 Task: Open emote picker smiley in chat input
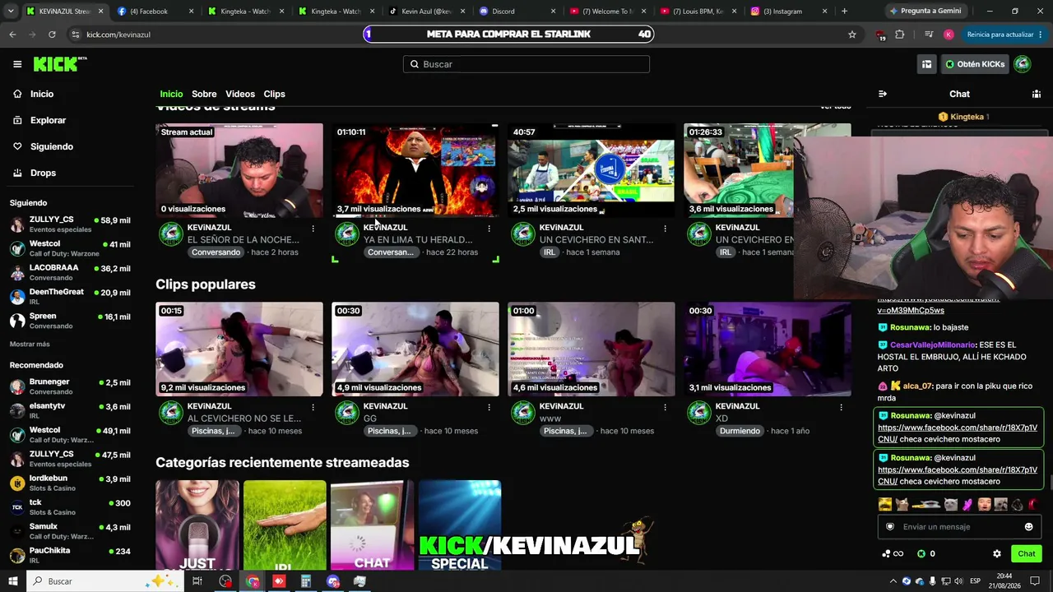(x=1028, y=527)
